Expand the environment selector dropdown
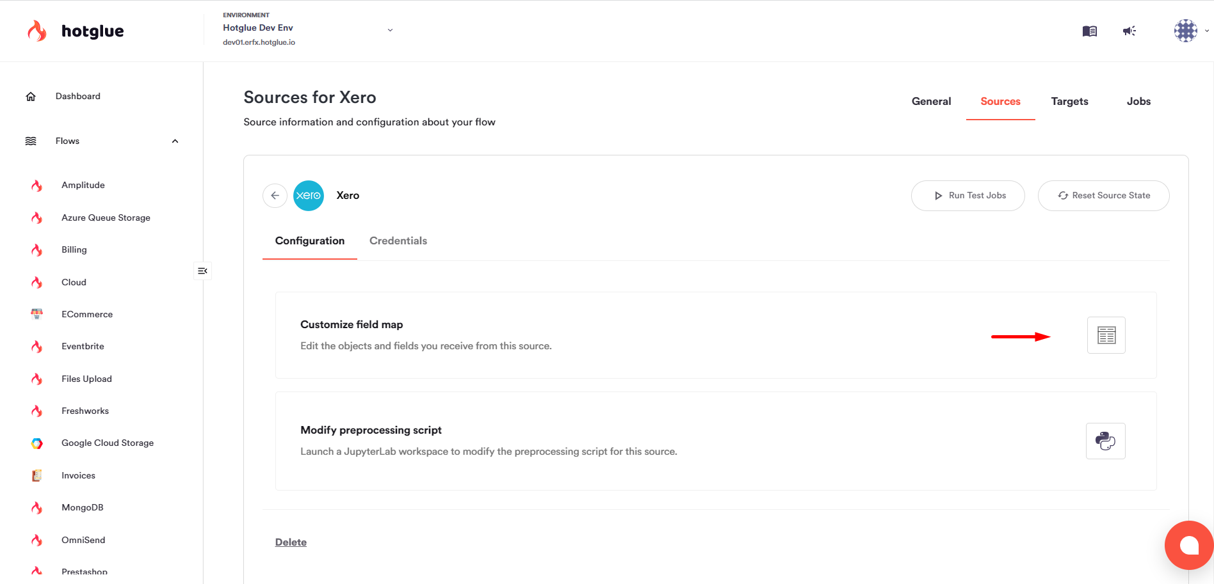 click(x=390, y=30)
